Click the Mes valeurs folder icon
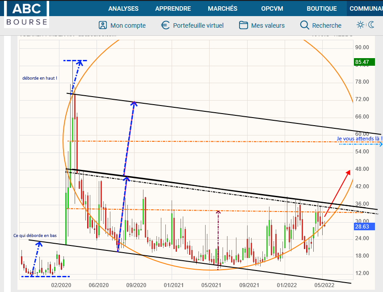383x292 pixels. click(x=244, y=25)
